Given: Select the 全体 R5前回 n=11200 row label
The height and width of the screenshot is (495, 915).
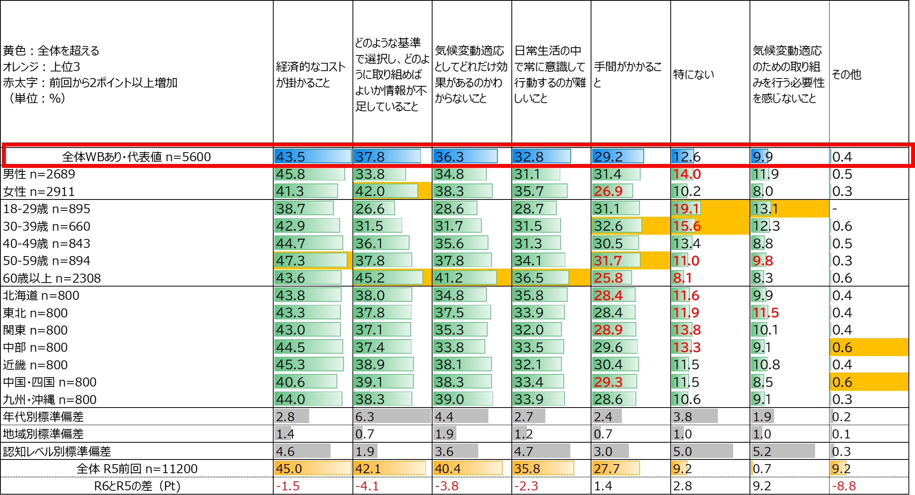Looking at the screenshot, I should click(x=137, y=468).
